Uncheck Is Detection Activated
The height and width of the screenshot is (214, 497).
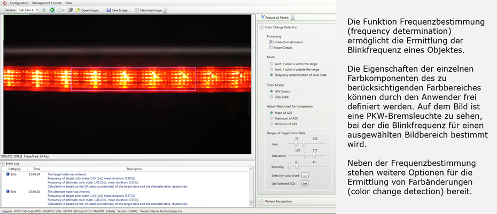[271, 42]
